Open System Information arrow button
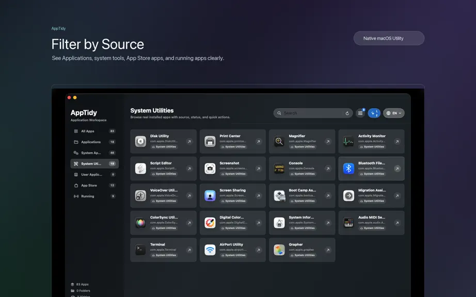 [x=328, y=223]
